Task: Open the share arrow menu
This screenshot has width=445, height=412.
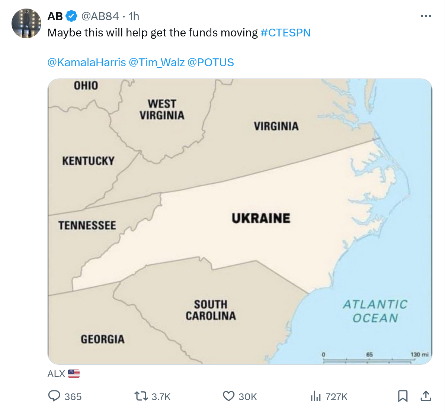Action: 426,396
